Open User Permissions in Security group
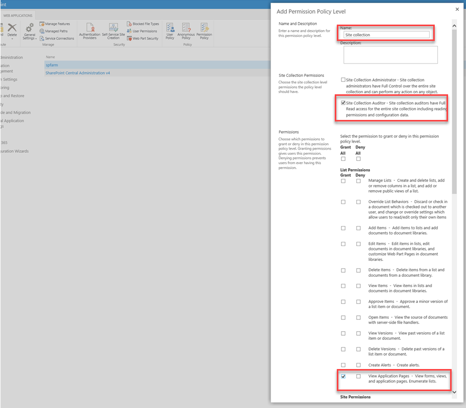Viewport: 466px width, 408px height. (x=142, y=31)
